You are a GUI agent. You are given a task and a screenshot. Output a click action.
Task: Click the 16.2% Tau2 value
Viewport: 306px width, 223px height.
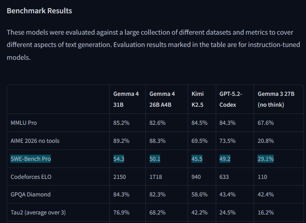pyautogui.click(x=266, y=212)
